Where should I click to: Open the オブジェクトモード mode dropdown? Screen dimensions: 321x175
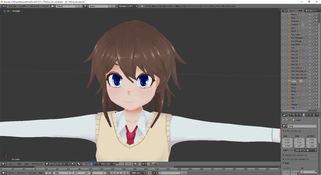point(58,164)
